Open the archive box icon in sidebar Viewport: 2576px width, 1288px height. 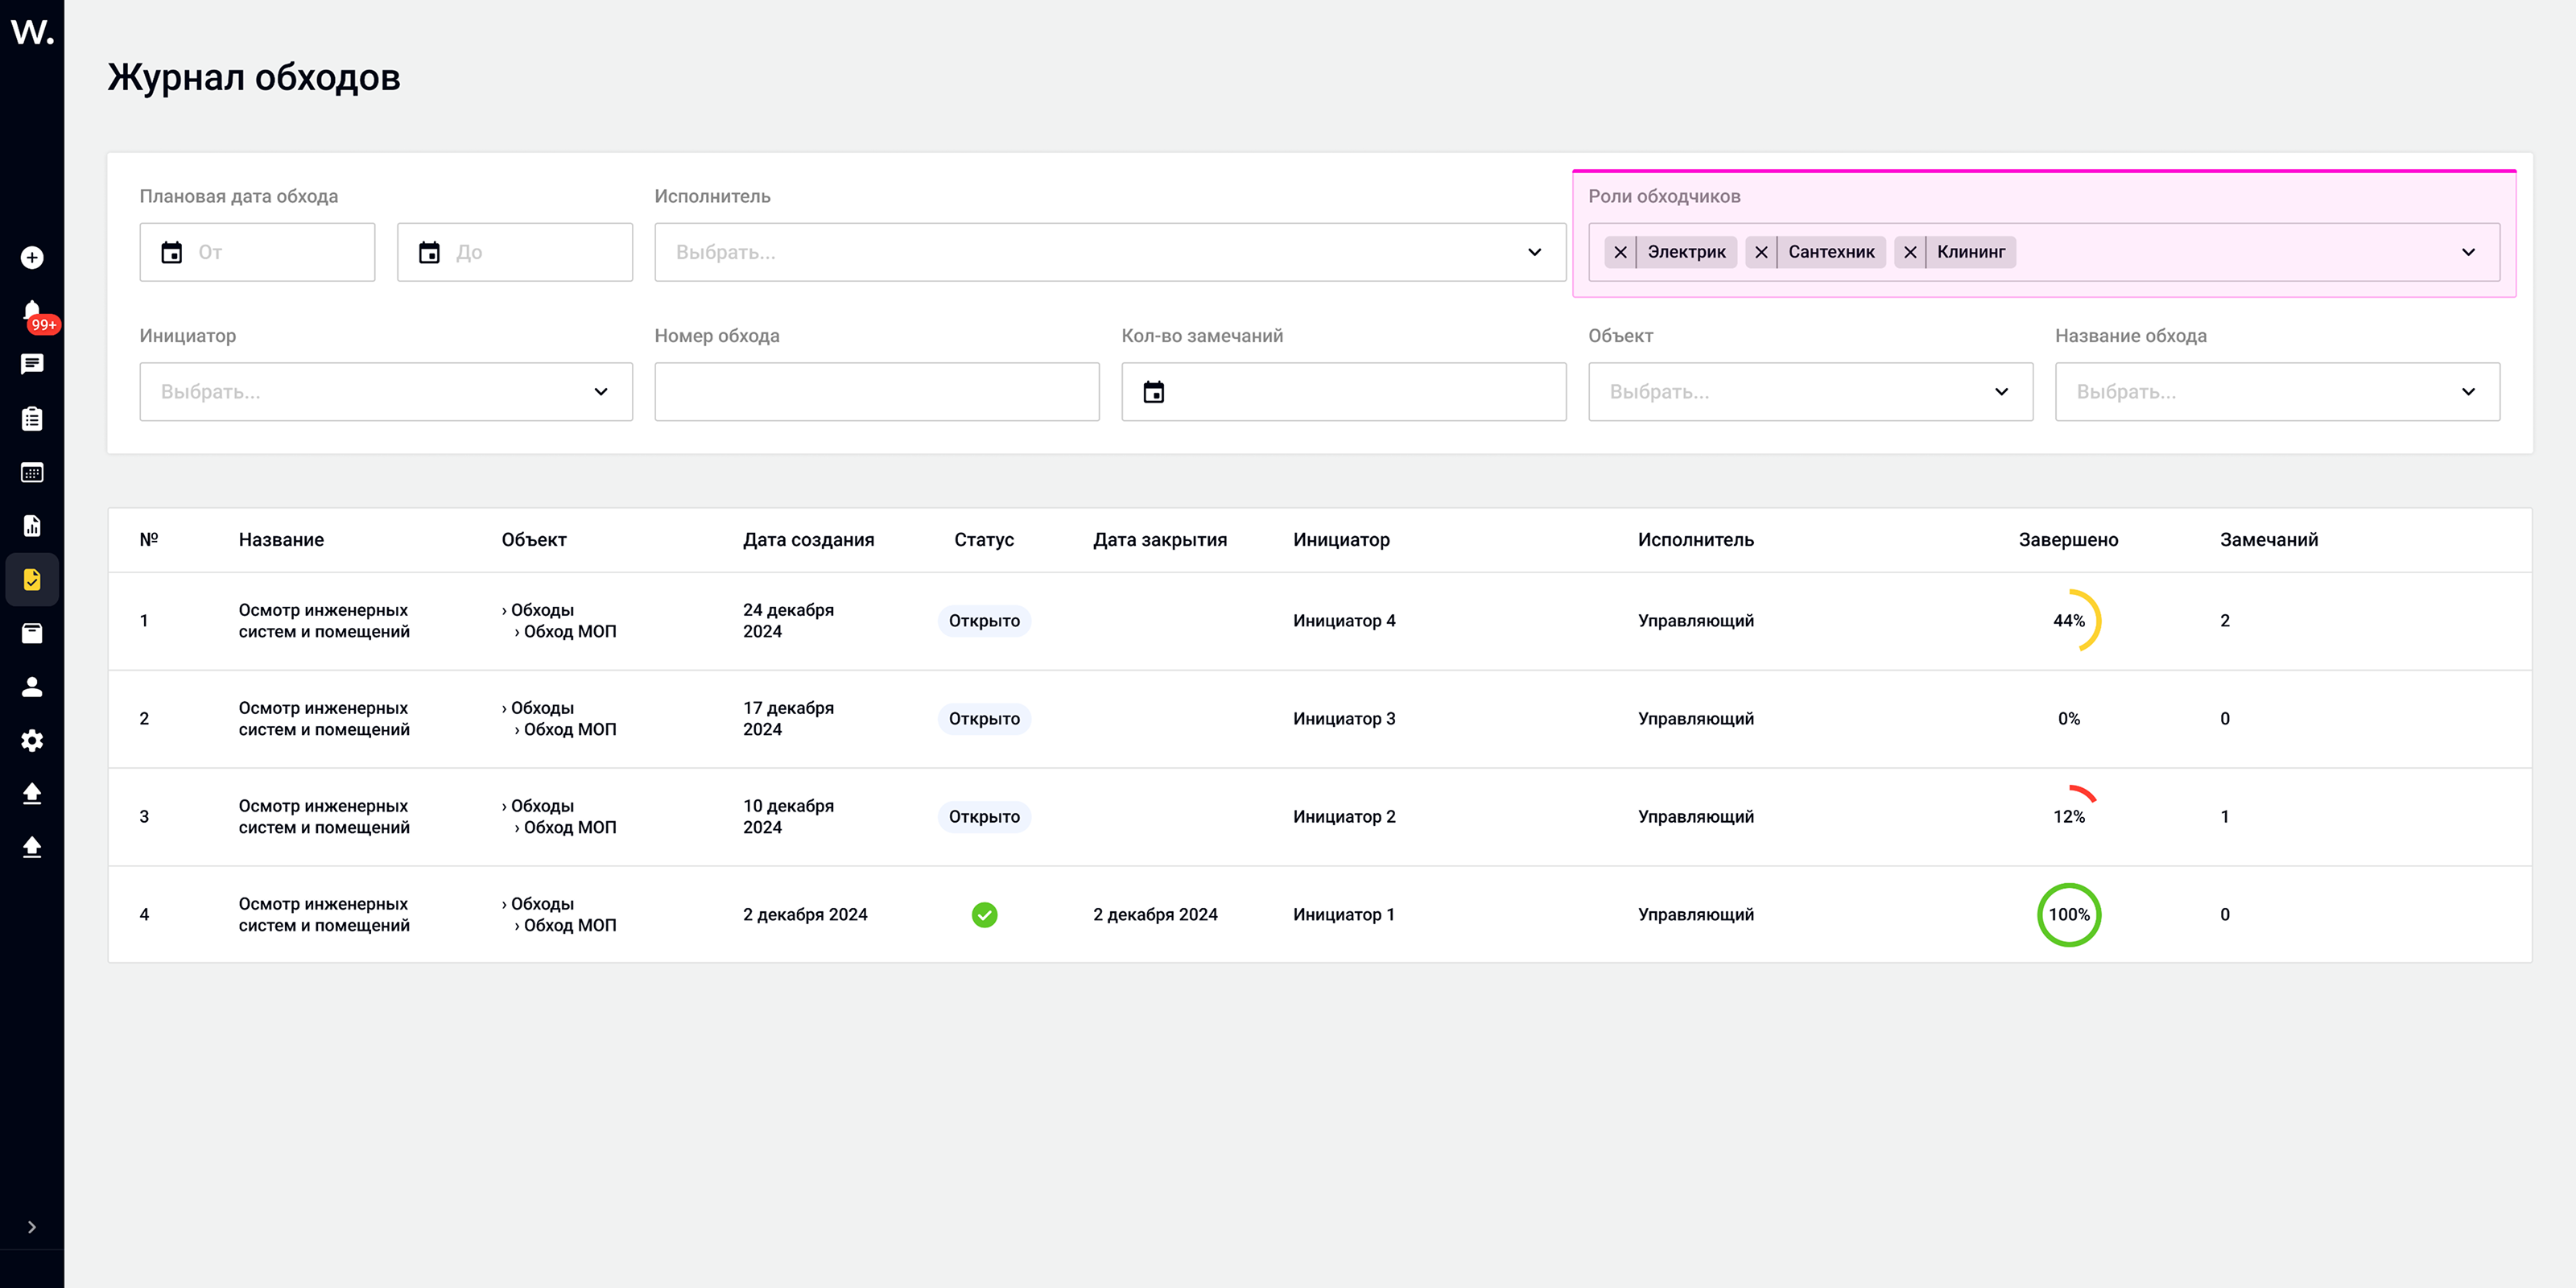click(32, 633)
